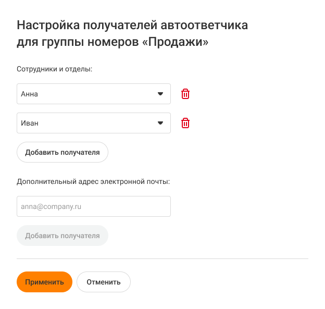Click heading line "Настройка получателей автоответчика"

132,25
